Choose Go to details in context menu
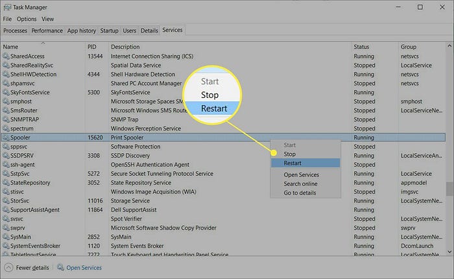The width and height of the screenshot is (454, 279). (x=305, y=193)
